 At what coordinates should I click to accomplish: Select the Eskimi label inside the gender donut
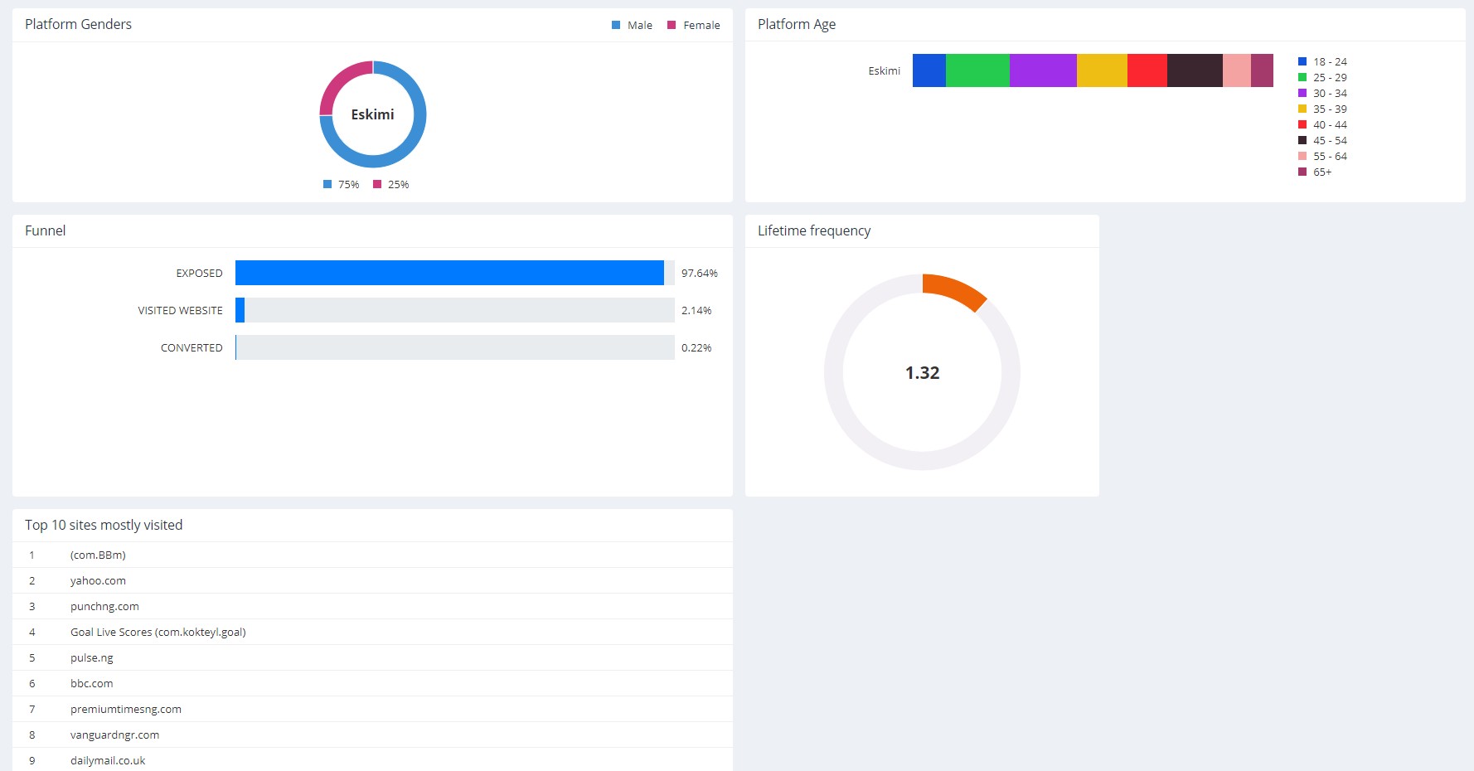click(372, 114)
